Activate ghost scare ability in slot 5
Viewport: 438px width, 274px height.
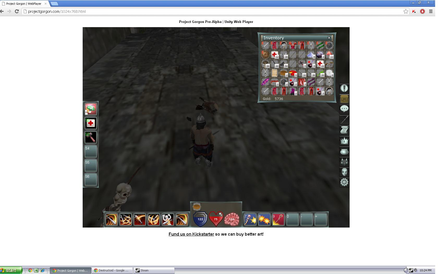168,219
